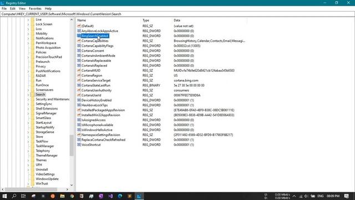
Task: Select the Shell Extensions key
Action: coord(47,109)
